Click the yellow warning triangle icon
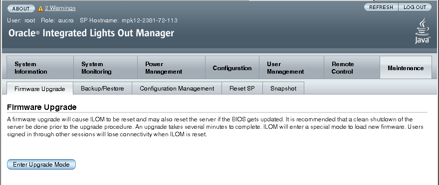Screen dimensions: 439x185 40,8
